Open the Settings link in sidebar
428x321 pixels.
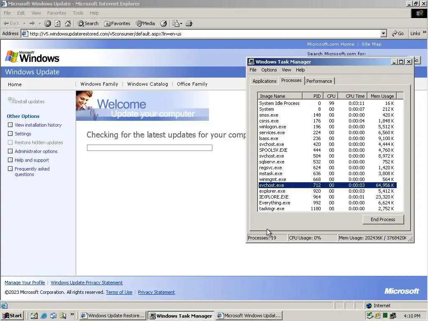(x=23, y=134)
